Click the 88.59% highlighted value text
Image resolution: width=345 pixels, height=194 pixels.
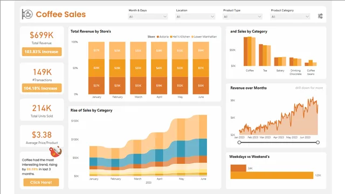tap(32, 169)
